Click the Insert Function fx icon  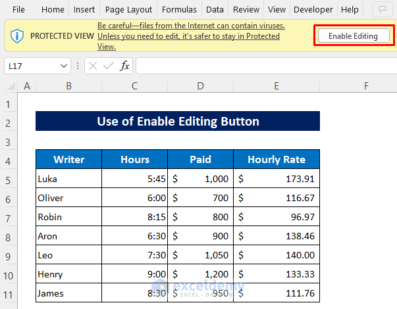pos(124,66)
